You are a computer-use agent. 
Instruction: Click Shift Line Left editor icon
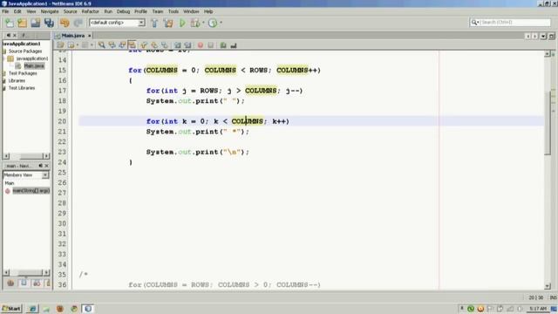[177, 44]
